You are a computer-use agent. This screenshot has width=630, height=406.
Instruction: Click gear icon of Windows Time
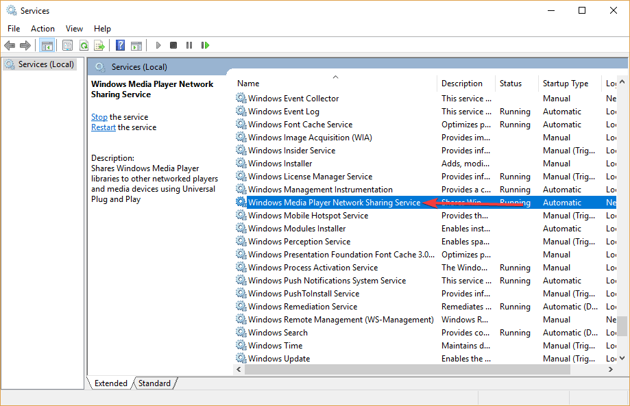pos(241,345)
